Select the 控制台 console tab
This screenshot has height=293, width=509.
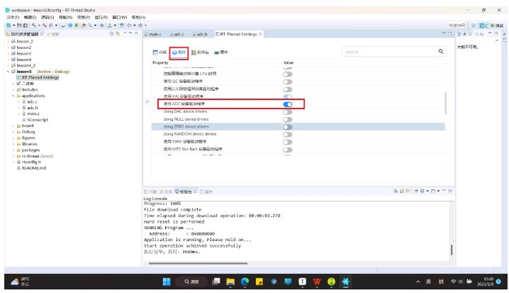186,192
